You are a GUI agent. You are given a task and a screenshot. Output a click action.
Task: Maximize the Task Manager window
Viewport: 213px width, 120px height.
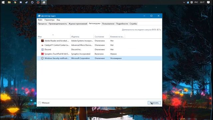point(151,16)
